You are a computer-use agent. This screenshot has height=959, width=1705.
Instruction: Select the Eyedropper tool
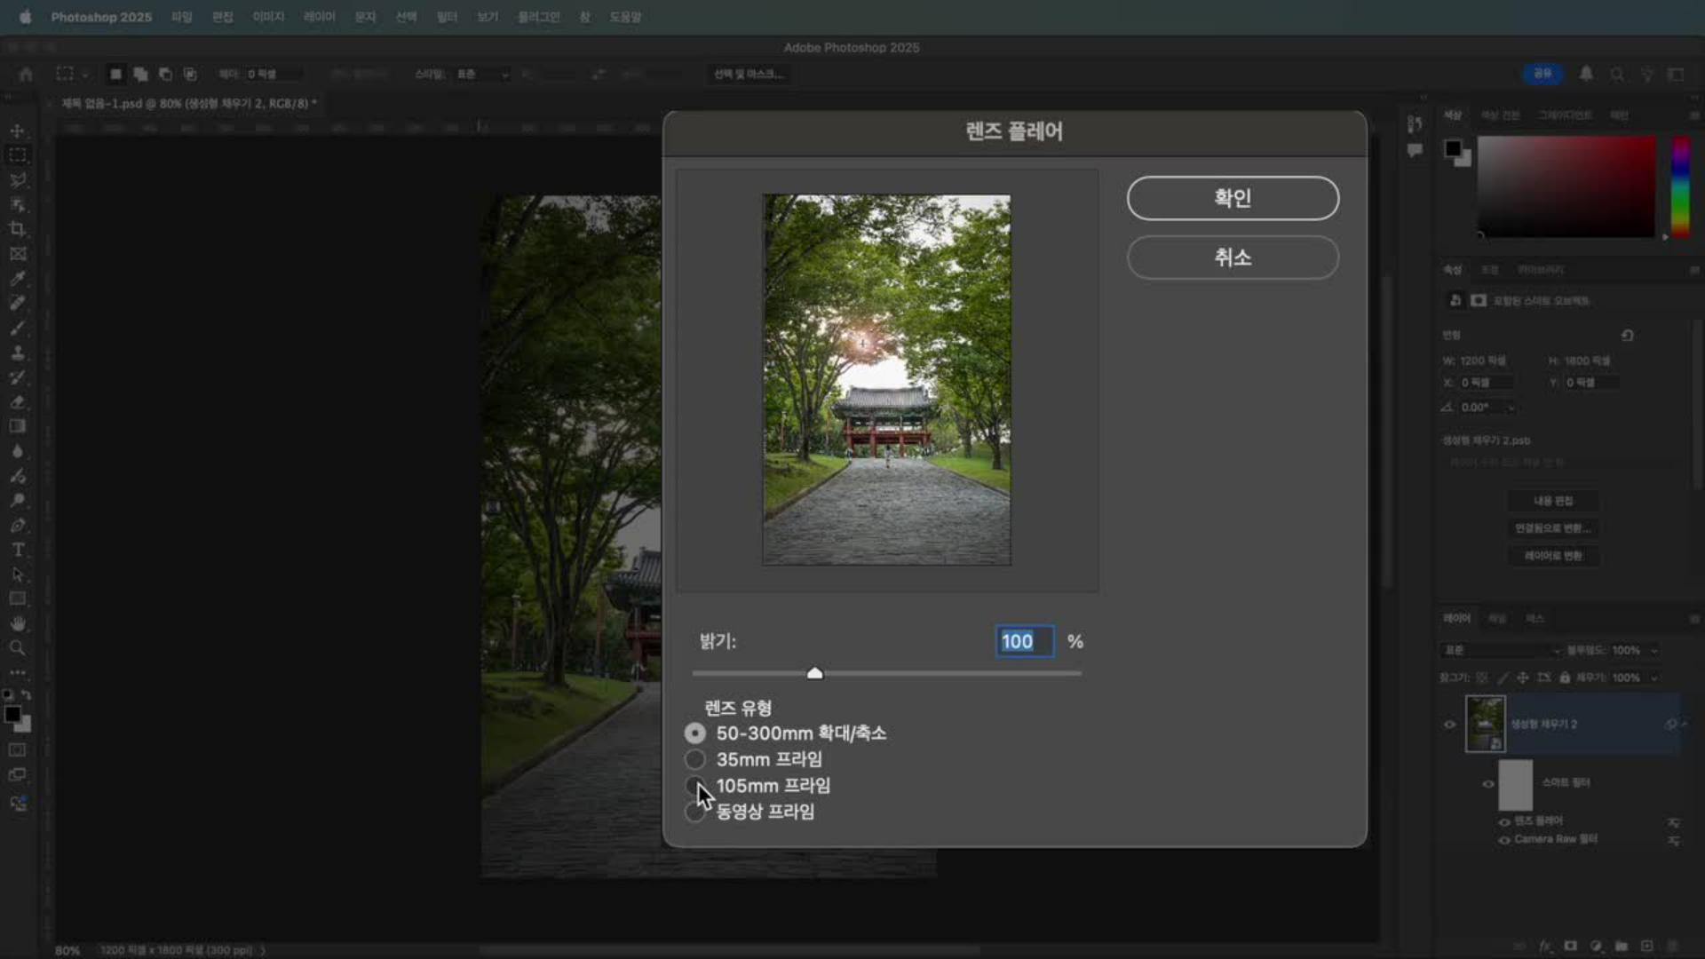point(17,279)
